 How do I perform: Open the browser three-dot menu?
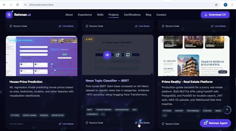click(x=232, y=5)
